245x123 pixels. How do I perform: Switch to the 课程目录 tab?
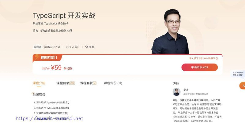pos(63,83)
